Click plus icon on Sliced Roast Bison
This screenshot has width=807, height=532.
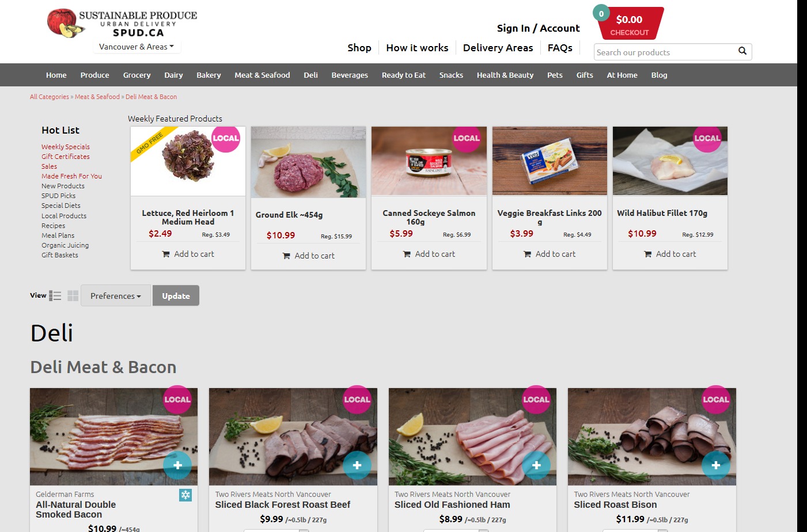coord(715,465)
